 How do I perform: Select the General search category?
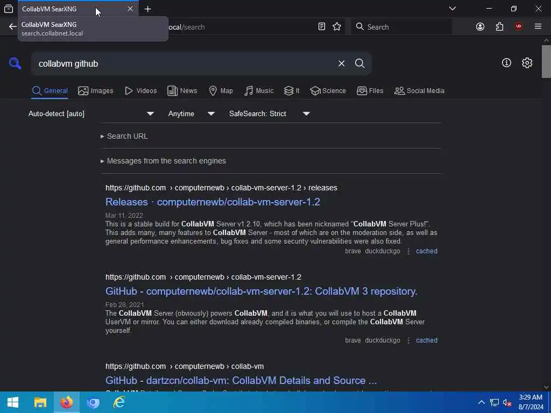coord(50,90)
